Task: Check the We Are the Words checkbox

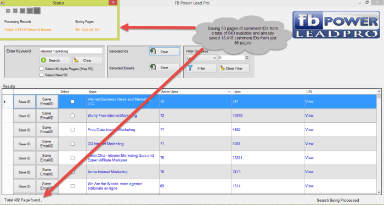Action: click(x=72, y=186)
